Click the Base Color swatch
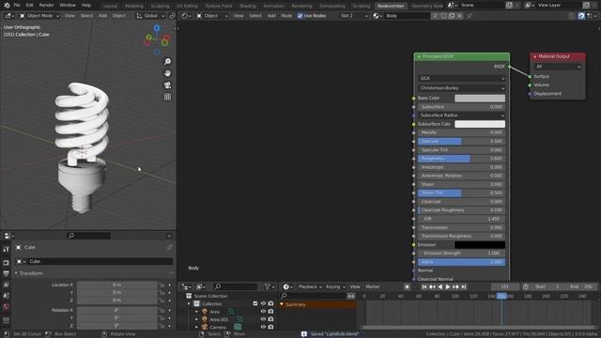The image size is (601, 338). click(480, 98)
